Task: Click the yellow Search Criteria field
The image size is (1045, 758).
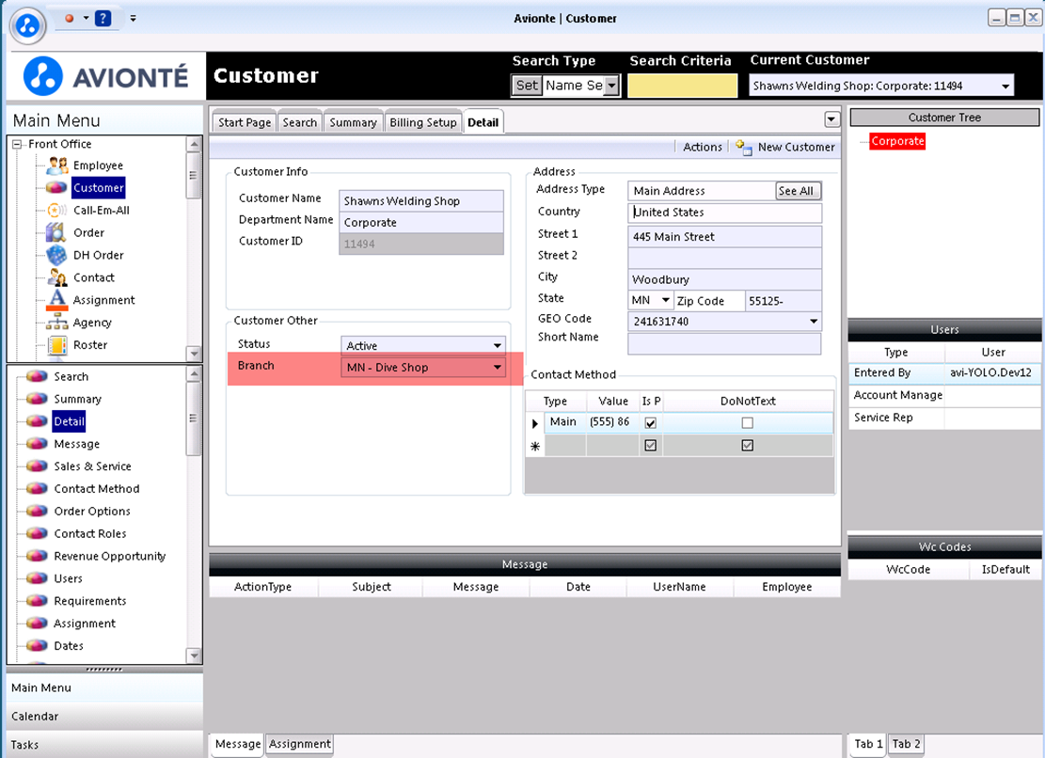Action: [x=683, y=86]
